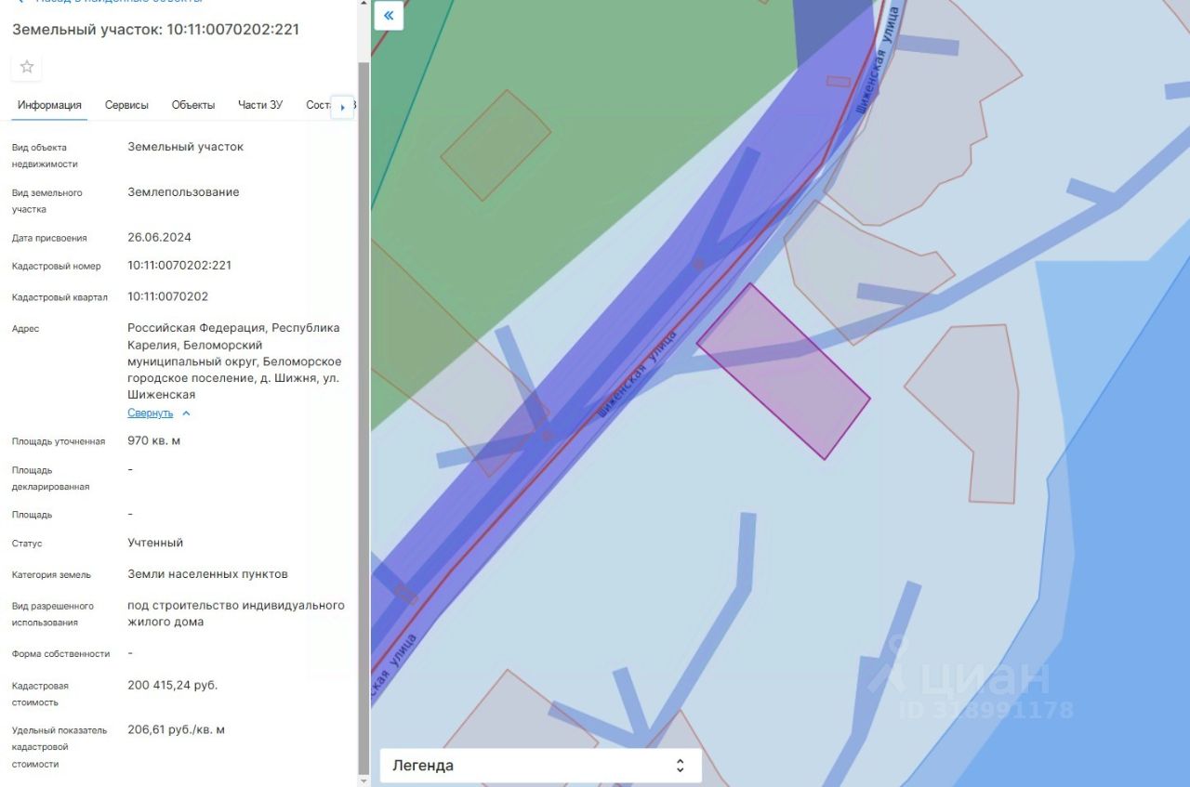
Task: Collapse the side panel with the double chevron
Action: 389,15
